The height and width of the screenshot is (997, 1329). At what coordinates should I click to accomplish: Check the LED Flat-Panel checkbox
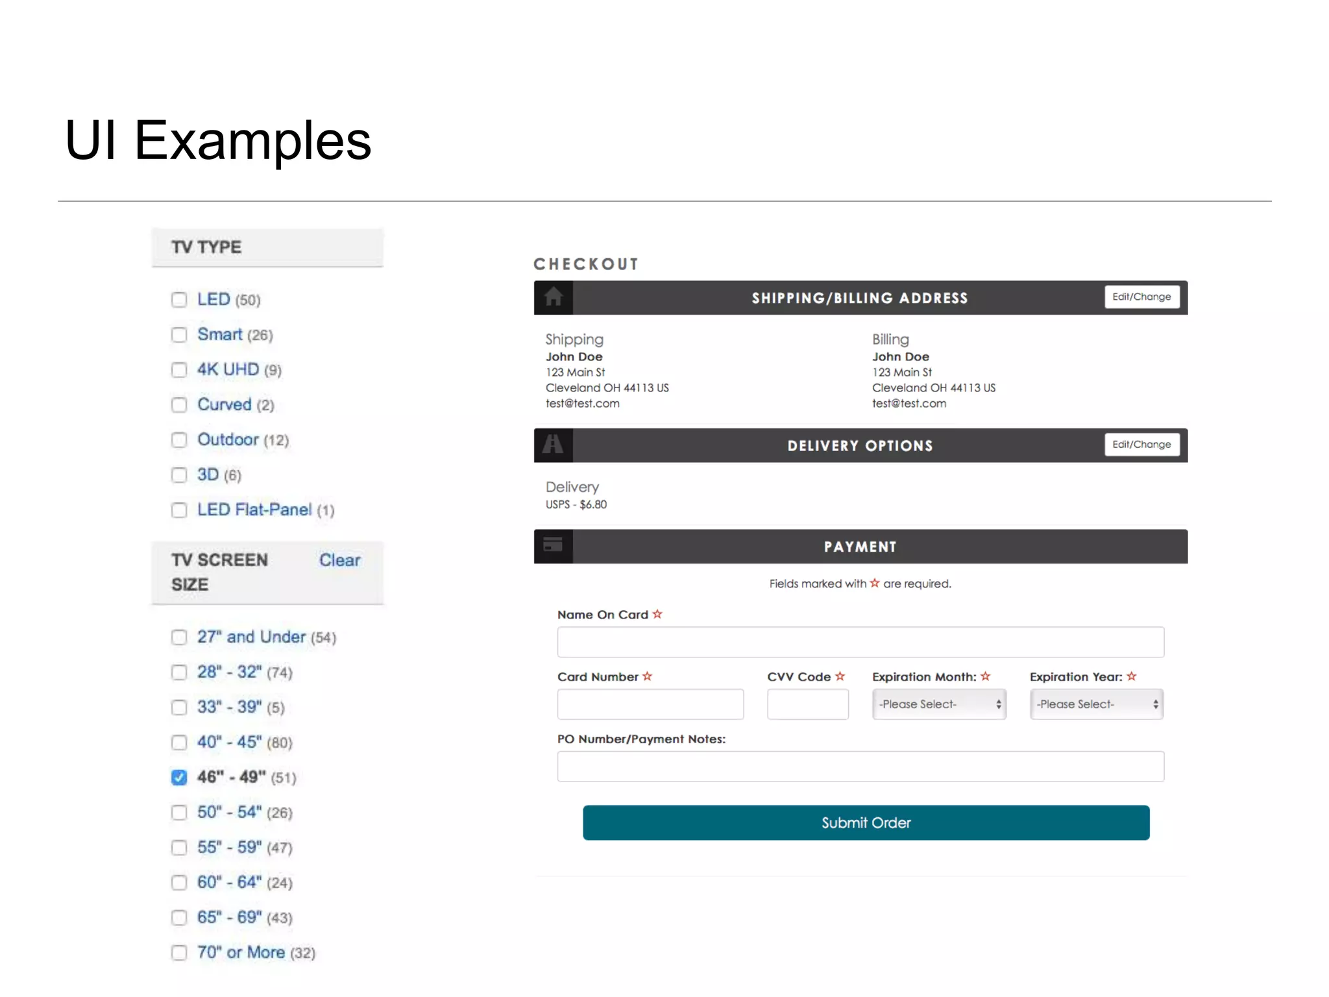pyautogui.click(x=179, y=510)
